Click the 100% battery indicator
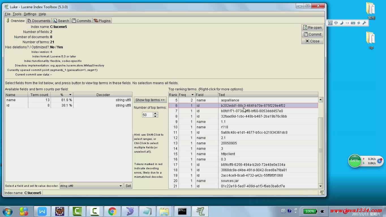The height and width of the screenshot is (217, 386). (x=310, y=211)
